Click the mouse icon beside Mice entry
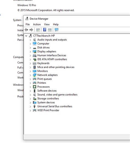This screenshot has height=143, width=130. pos(35,67)
